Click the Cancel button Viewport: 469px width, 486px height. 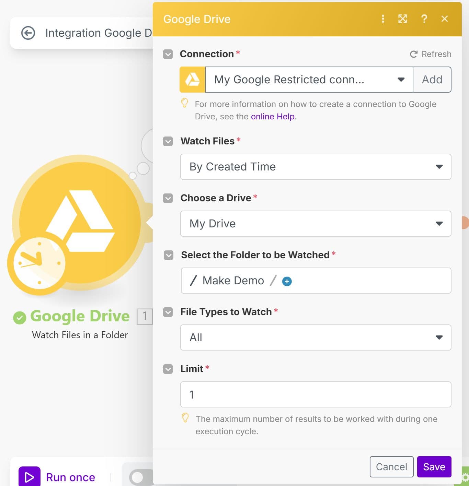tap(391, 467)
